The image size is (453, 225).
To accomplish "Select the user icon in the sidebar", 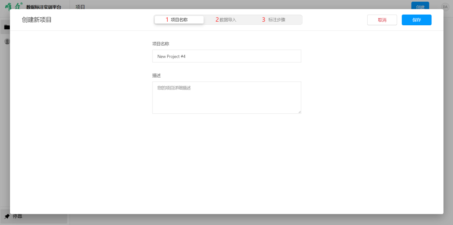I will coord(6,41).
